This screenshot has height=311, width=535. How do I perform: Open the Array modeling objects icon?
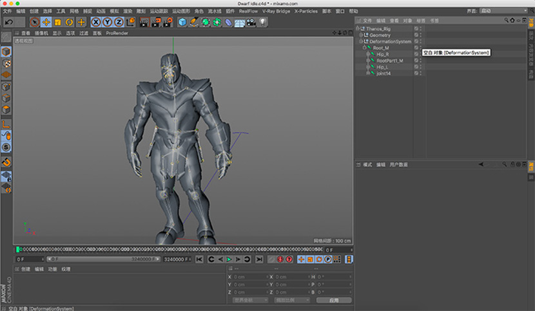[x=217, y=23]
